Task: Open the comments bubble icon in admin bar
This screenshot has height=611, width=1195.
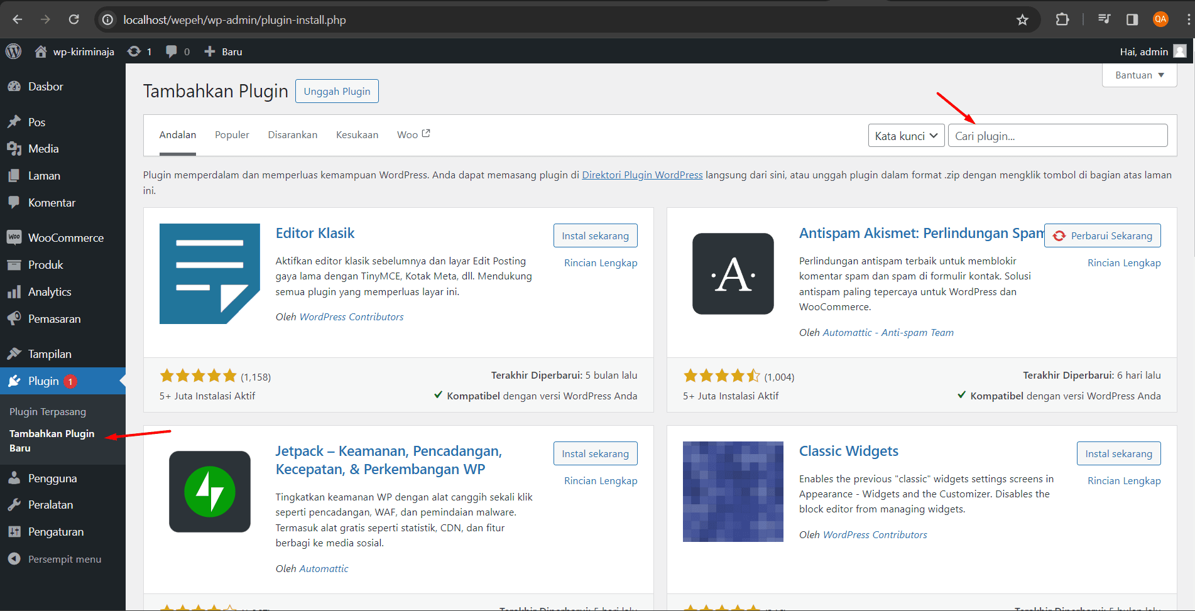Action: [x=171, y=51]
